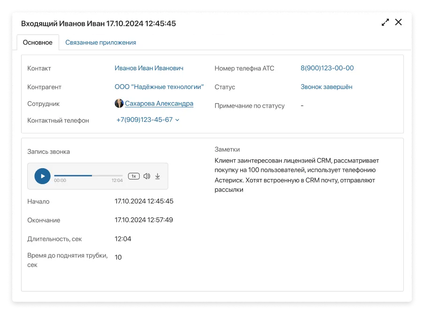Switch to the Основное tab
Image resolution: width=424 pixels, height=313 pixels.
coord(38,42)
